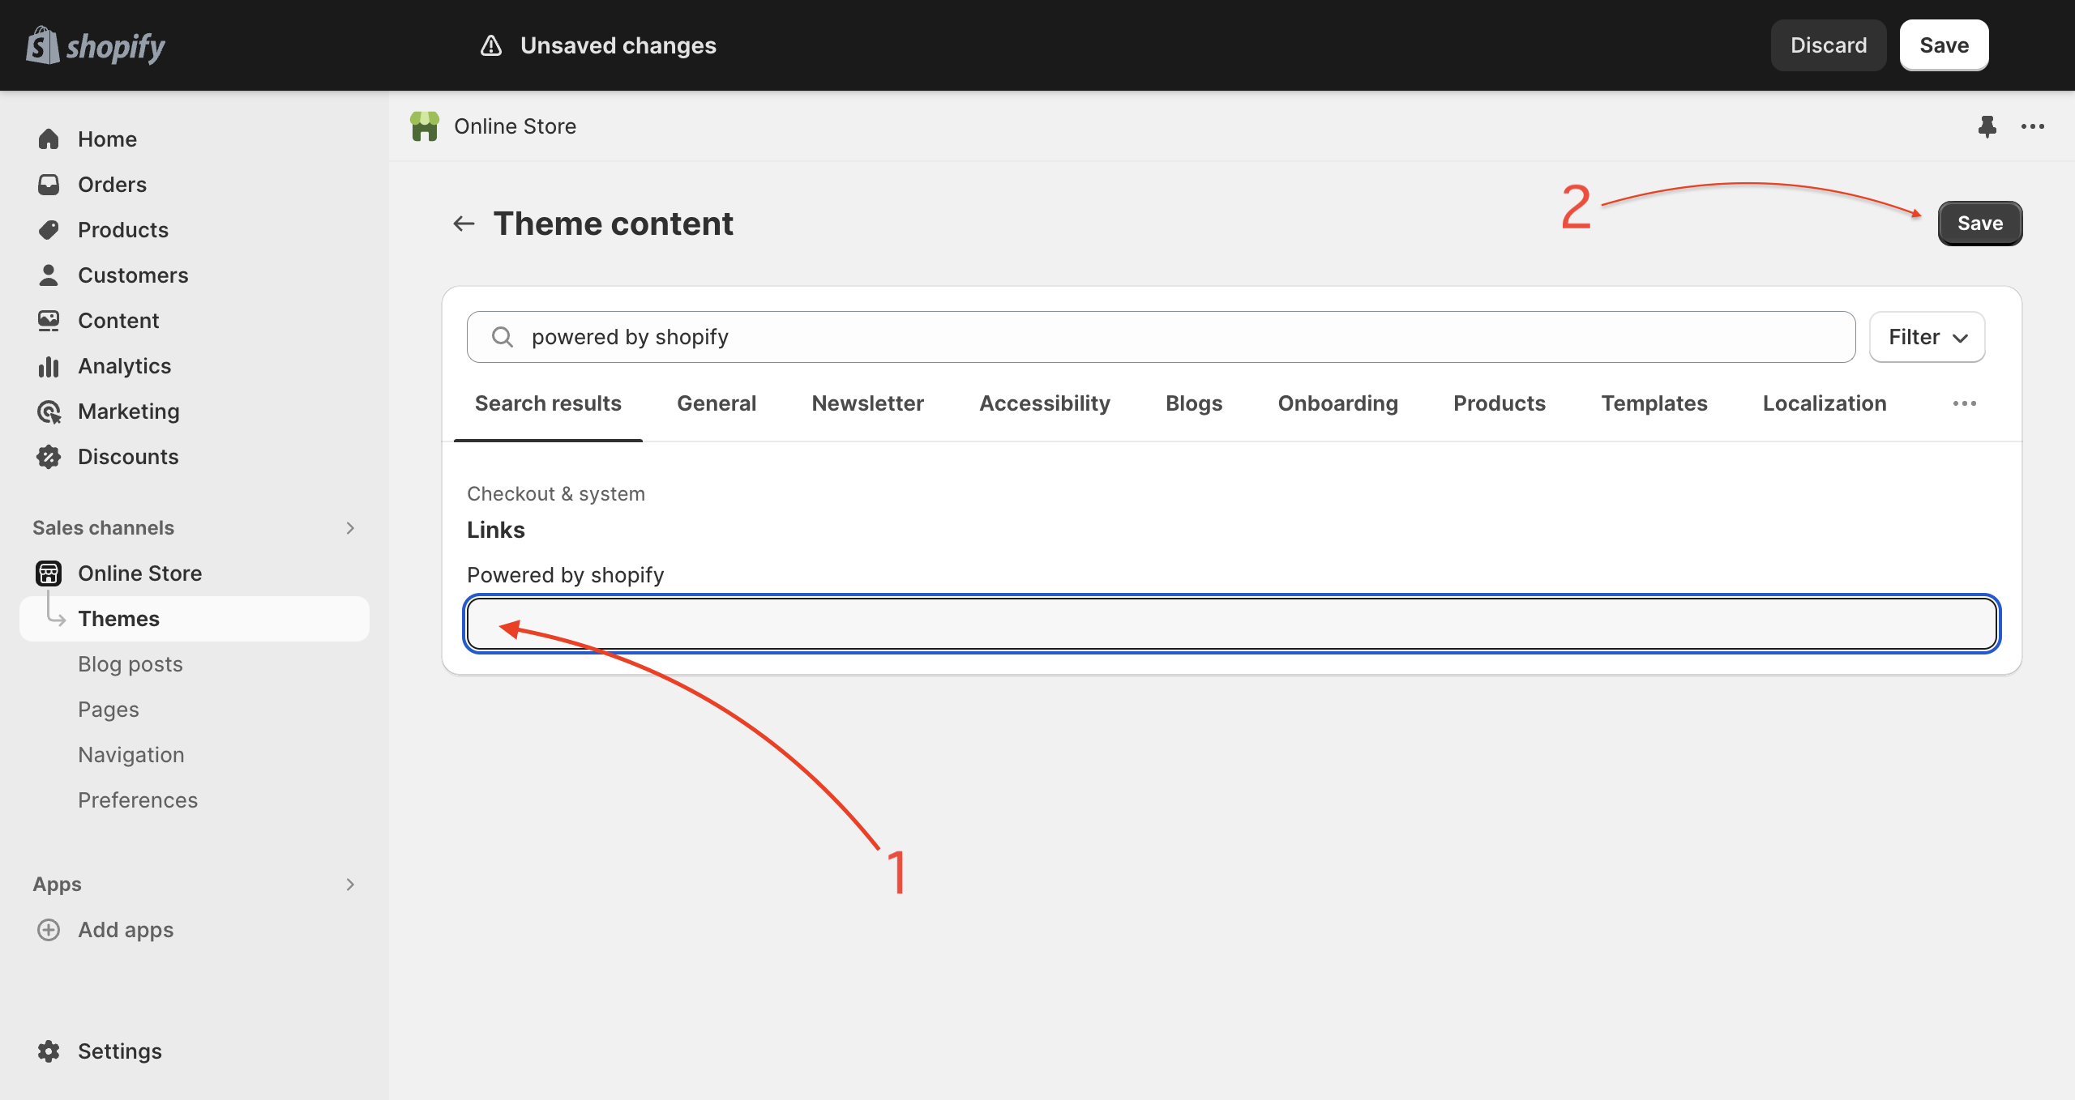This screenshot has width=2075, height=1100.
Task: Open Navigation under Online Store
Action: pyautogui.click(x=131, y=755)
